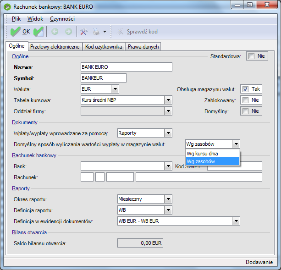This screenshot has width=281, height=270.
Task: Open the Czynności menu
Action: coord(62,19)
